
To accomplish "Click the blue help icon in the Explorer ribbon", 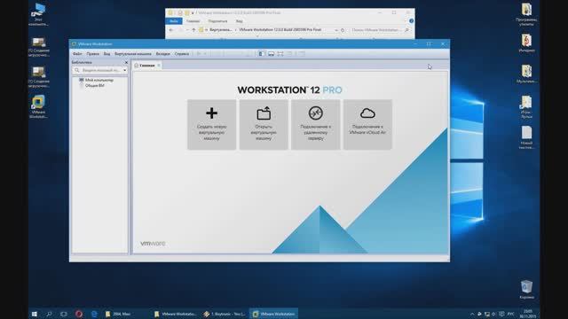I will 411,21.
